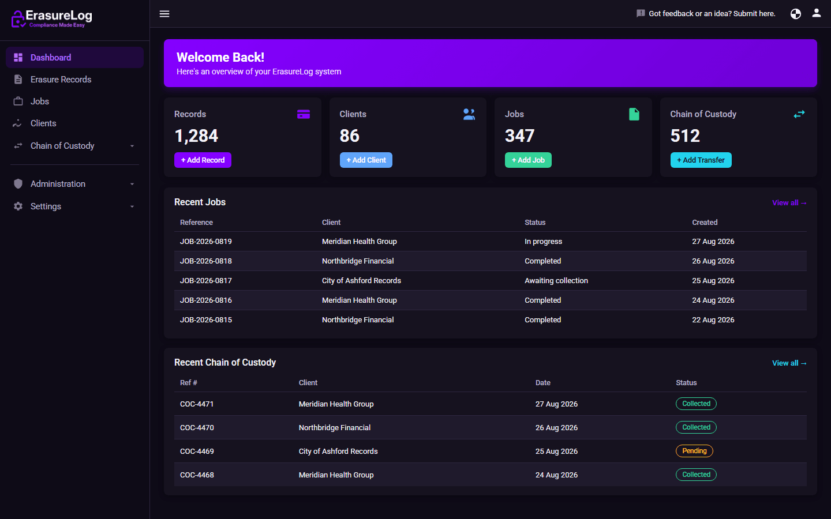Select custody record COC-4470
Image resolution: width=831 pixels, height=519 pixels.
point(197,428)
